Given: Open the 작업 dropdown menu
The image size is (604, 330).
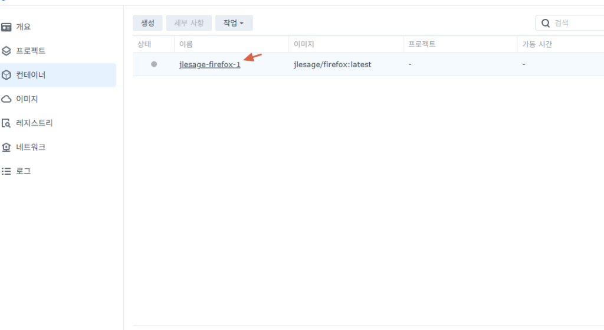Looking at the screenshot, I should point(234,23).
